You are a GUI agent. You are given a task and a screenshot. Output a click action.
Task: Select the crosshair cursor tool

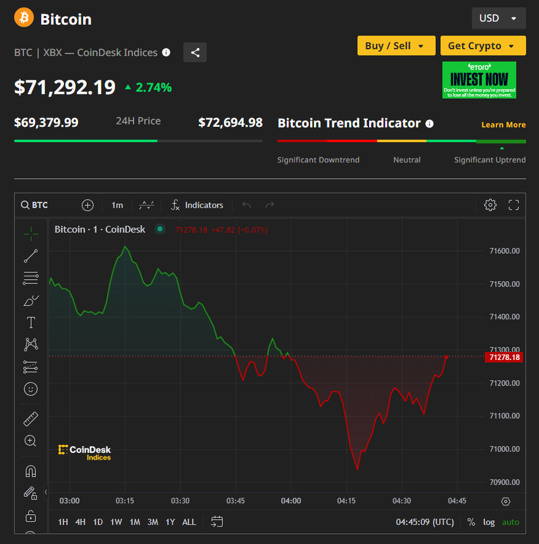[30, 234]
